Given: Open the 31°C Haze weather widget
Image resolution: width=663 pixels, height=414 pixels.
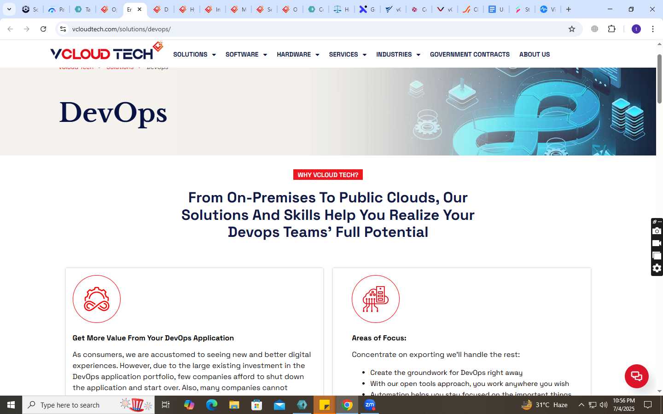Looking at the screenshot, I should (x=544, y=405).
